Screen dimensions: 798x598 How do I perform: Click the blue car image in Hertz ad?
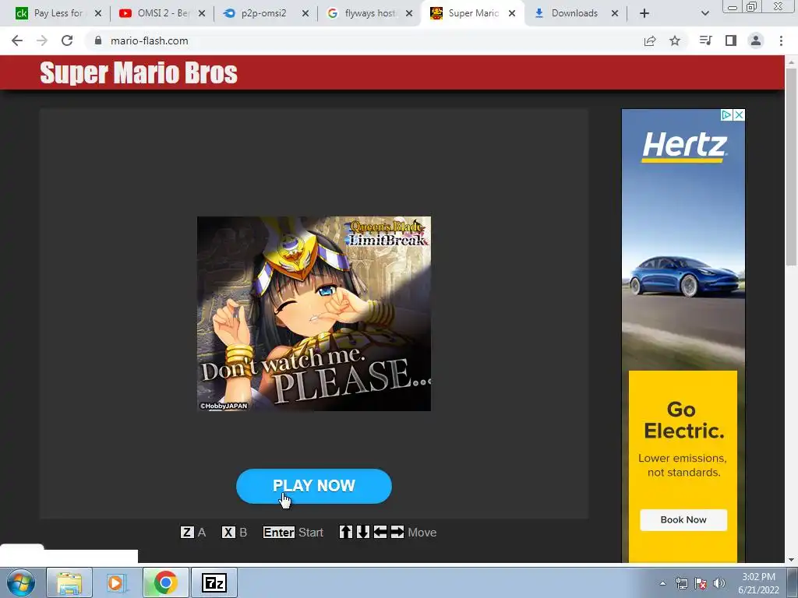pos(684,276)
